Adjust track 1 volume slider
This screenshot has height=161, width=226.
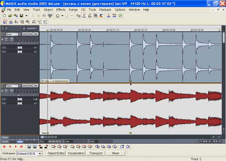[20, 48]
